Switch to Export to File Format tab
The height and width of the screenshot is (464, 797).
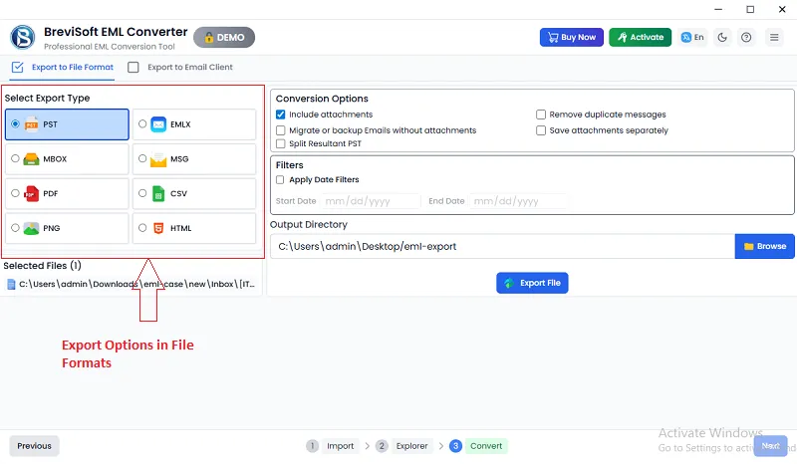click(x=62, y=68)
